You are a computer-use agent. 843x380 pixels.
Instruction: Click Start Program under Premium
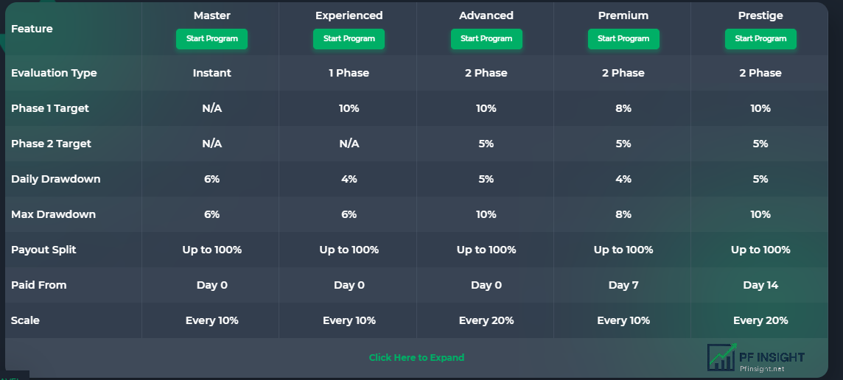point(623,39)
